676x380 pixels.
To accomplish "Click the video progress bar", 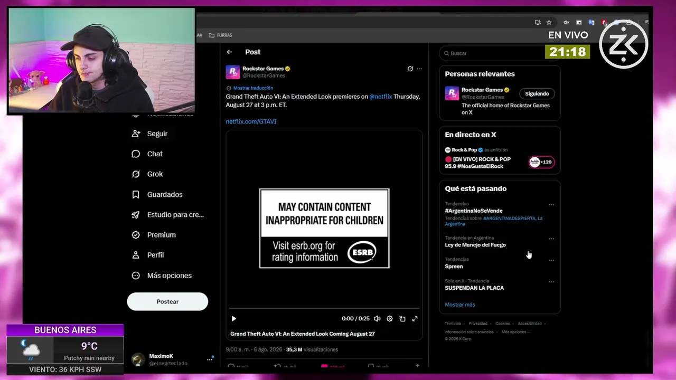I will pyautogui.click(x=324, y=308).
